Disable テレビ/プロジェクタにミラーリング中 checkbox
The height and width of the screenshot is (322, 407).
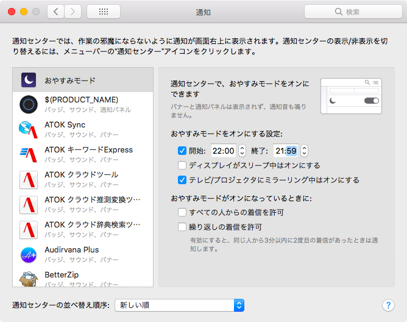pyautogui.click(x=182, y=180)
